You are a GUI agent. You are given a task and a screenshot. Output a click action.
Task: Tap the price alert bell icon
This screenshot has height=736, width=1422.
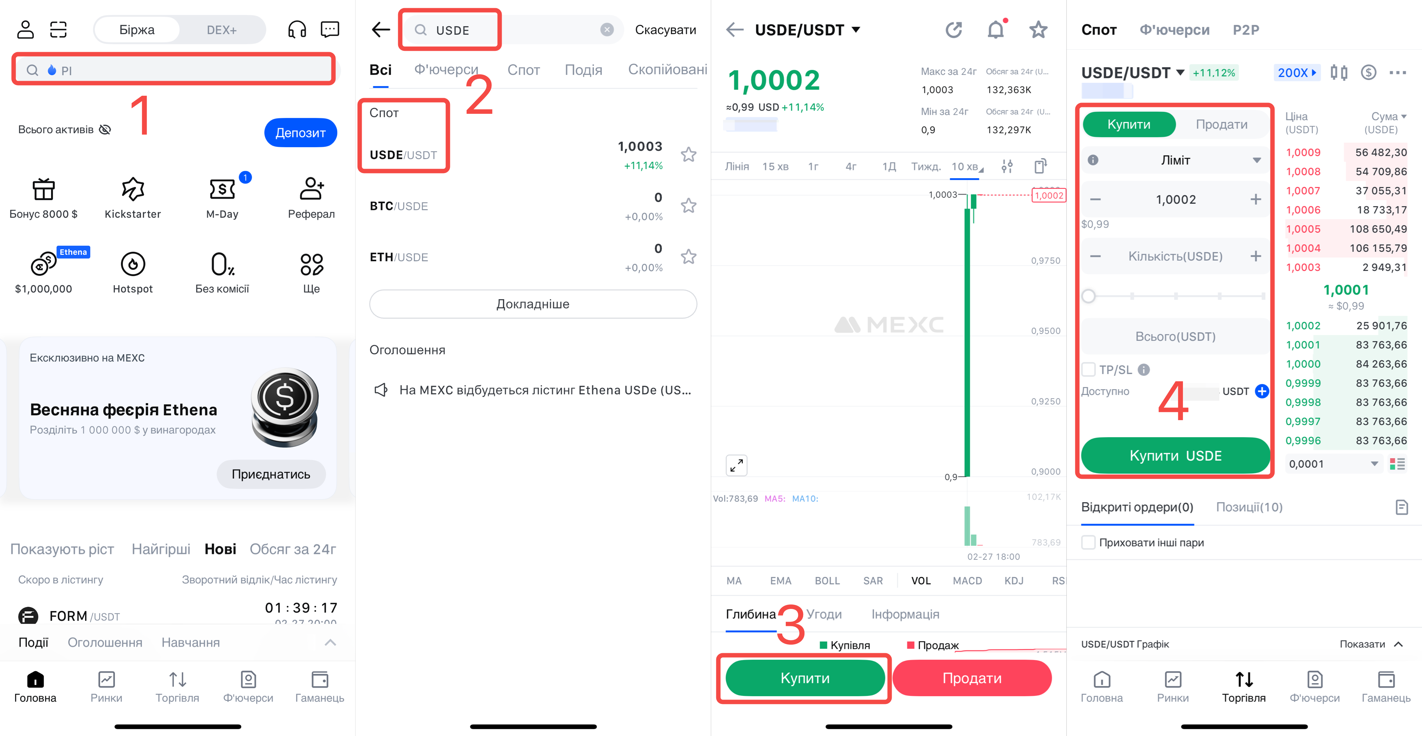995,29
